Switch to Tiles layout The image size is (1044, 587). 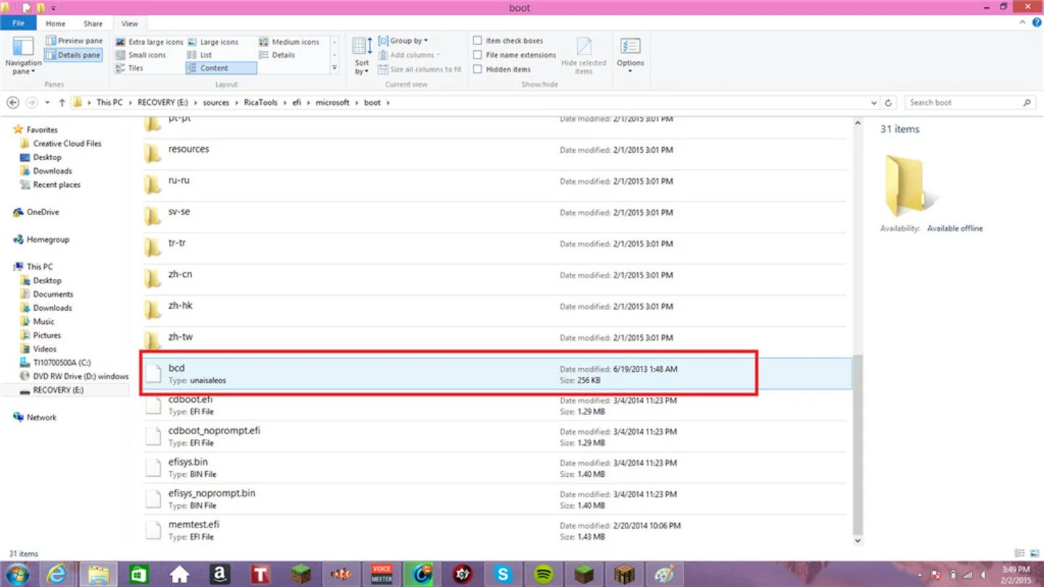pyautogui.click(x=130, y=68)
